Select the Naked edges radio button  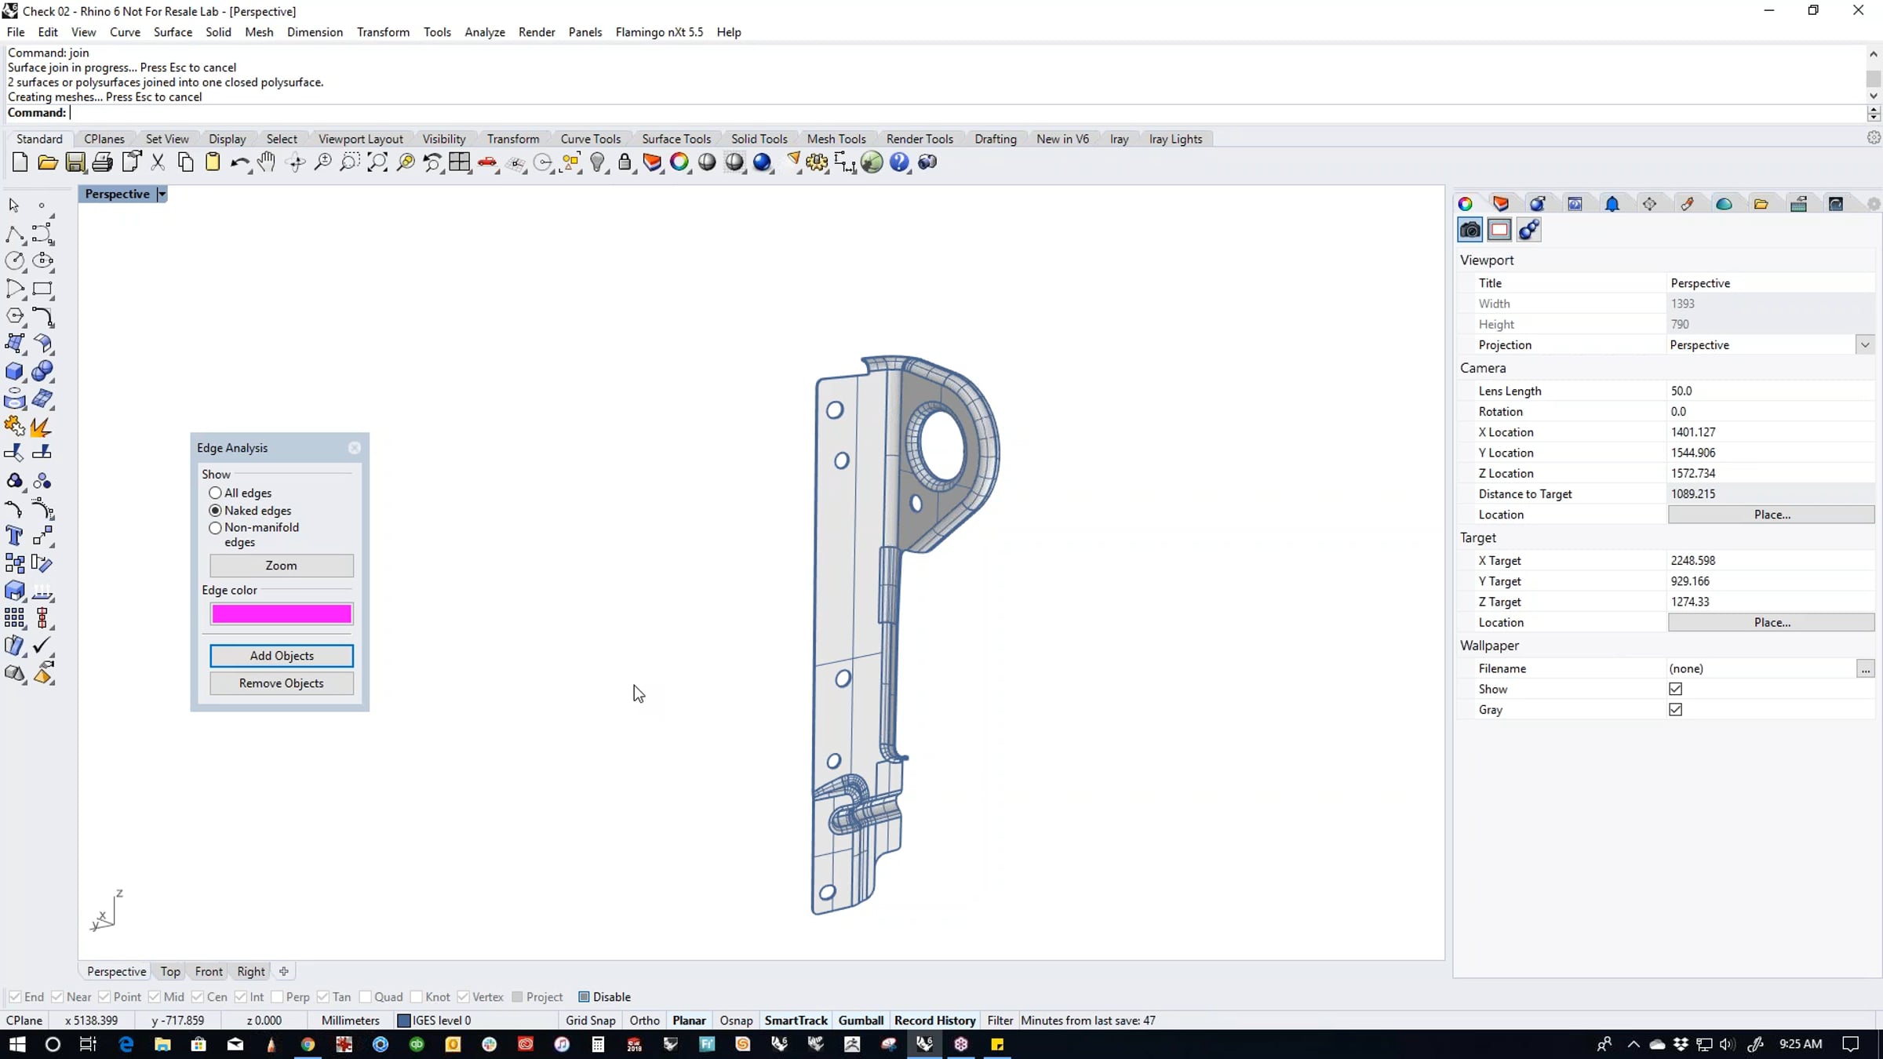point(215,511)
